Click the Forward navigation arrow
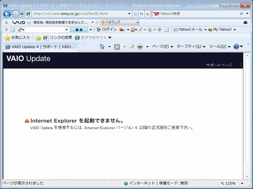253x189 pixels. (x=16, y=14)
